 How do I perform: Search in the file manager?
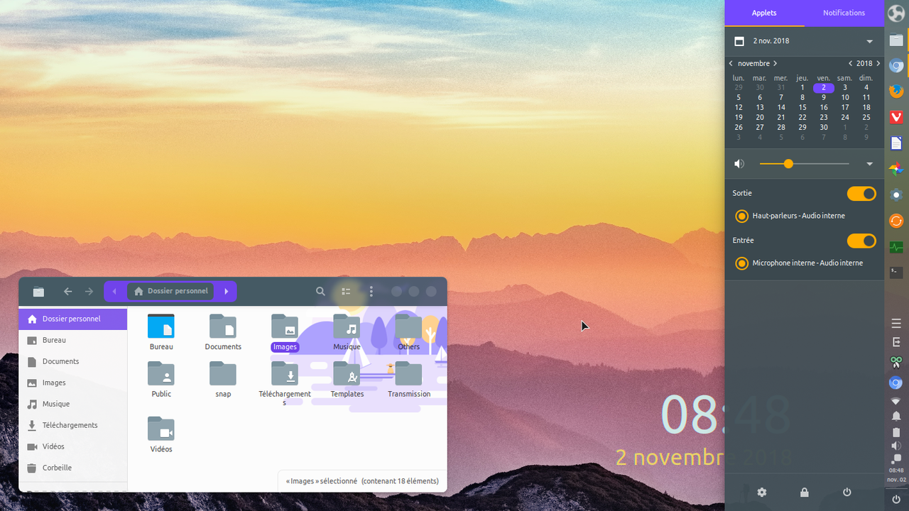[320, 292]
